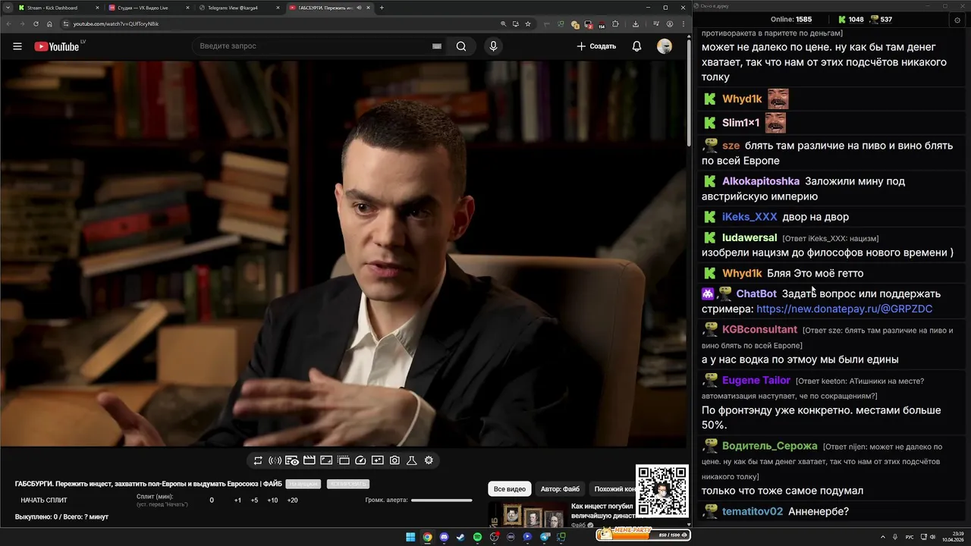Take a screenshot with the camera icon

(x=394, y=460)
